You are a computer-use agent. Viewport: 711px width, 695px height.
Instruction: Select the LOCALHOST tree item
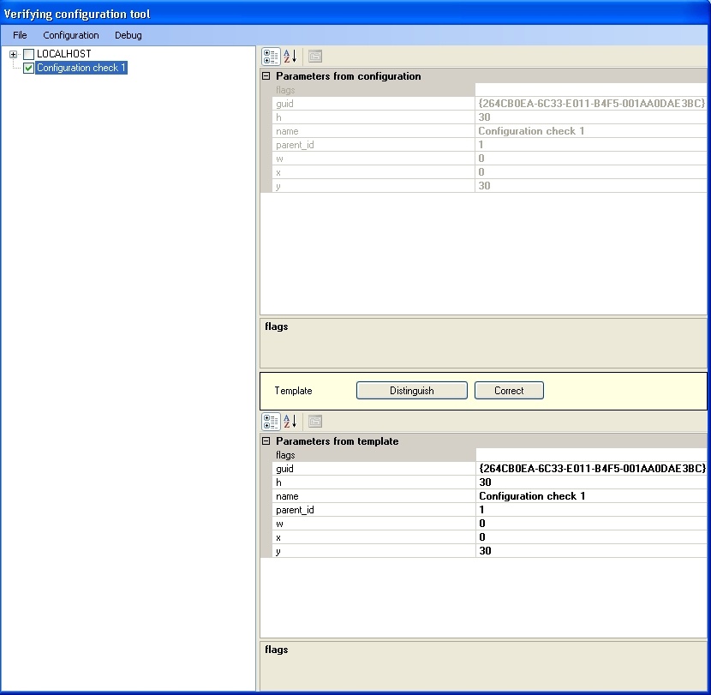(64, 54)
